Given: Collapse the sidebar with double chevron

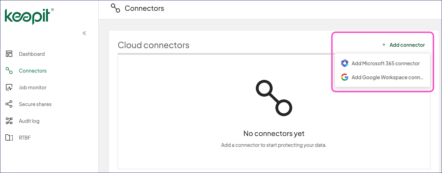Looking at the screenshot, I should click(84, 33).
